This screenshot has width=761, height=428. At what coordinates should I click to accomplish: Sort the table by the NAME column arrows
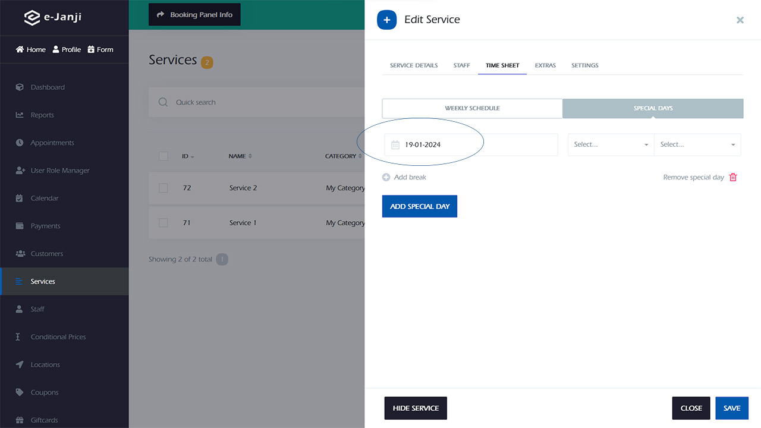250,156
